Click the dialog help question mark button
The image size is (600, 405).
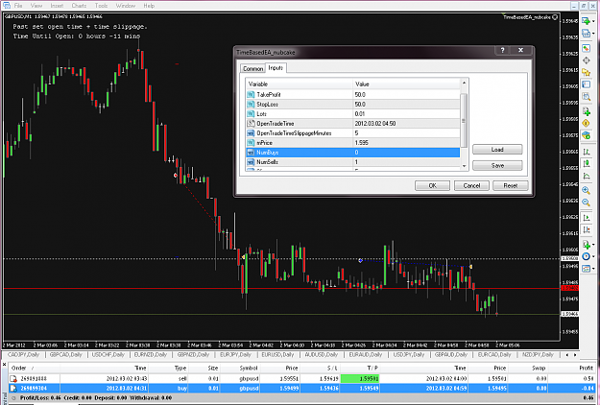(x=502, y=50)
